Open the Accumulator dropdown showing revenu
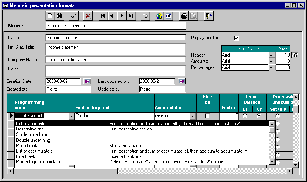Screen dimensions: 307x182 point(193,116)
